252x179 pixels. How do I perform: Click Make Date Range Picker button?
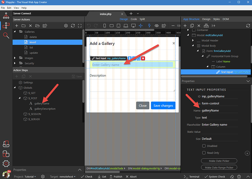[x=219, y=167]
